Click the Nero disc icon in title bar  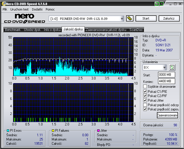pyautogui.click(x=4, y=4)
